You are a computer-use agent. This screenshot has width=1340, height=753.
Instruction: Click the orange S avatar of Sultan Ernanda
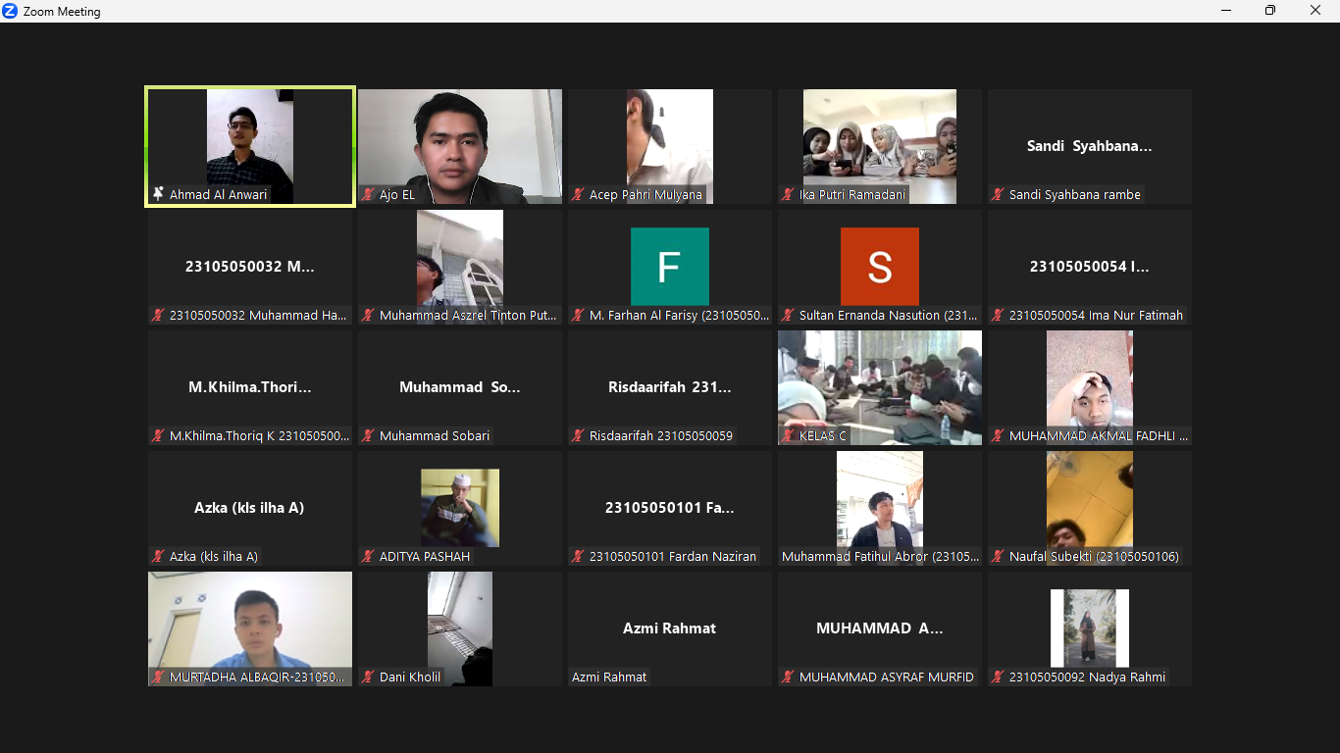click(x=880, y=267)
